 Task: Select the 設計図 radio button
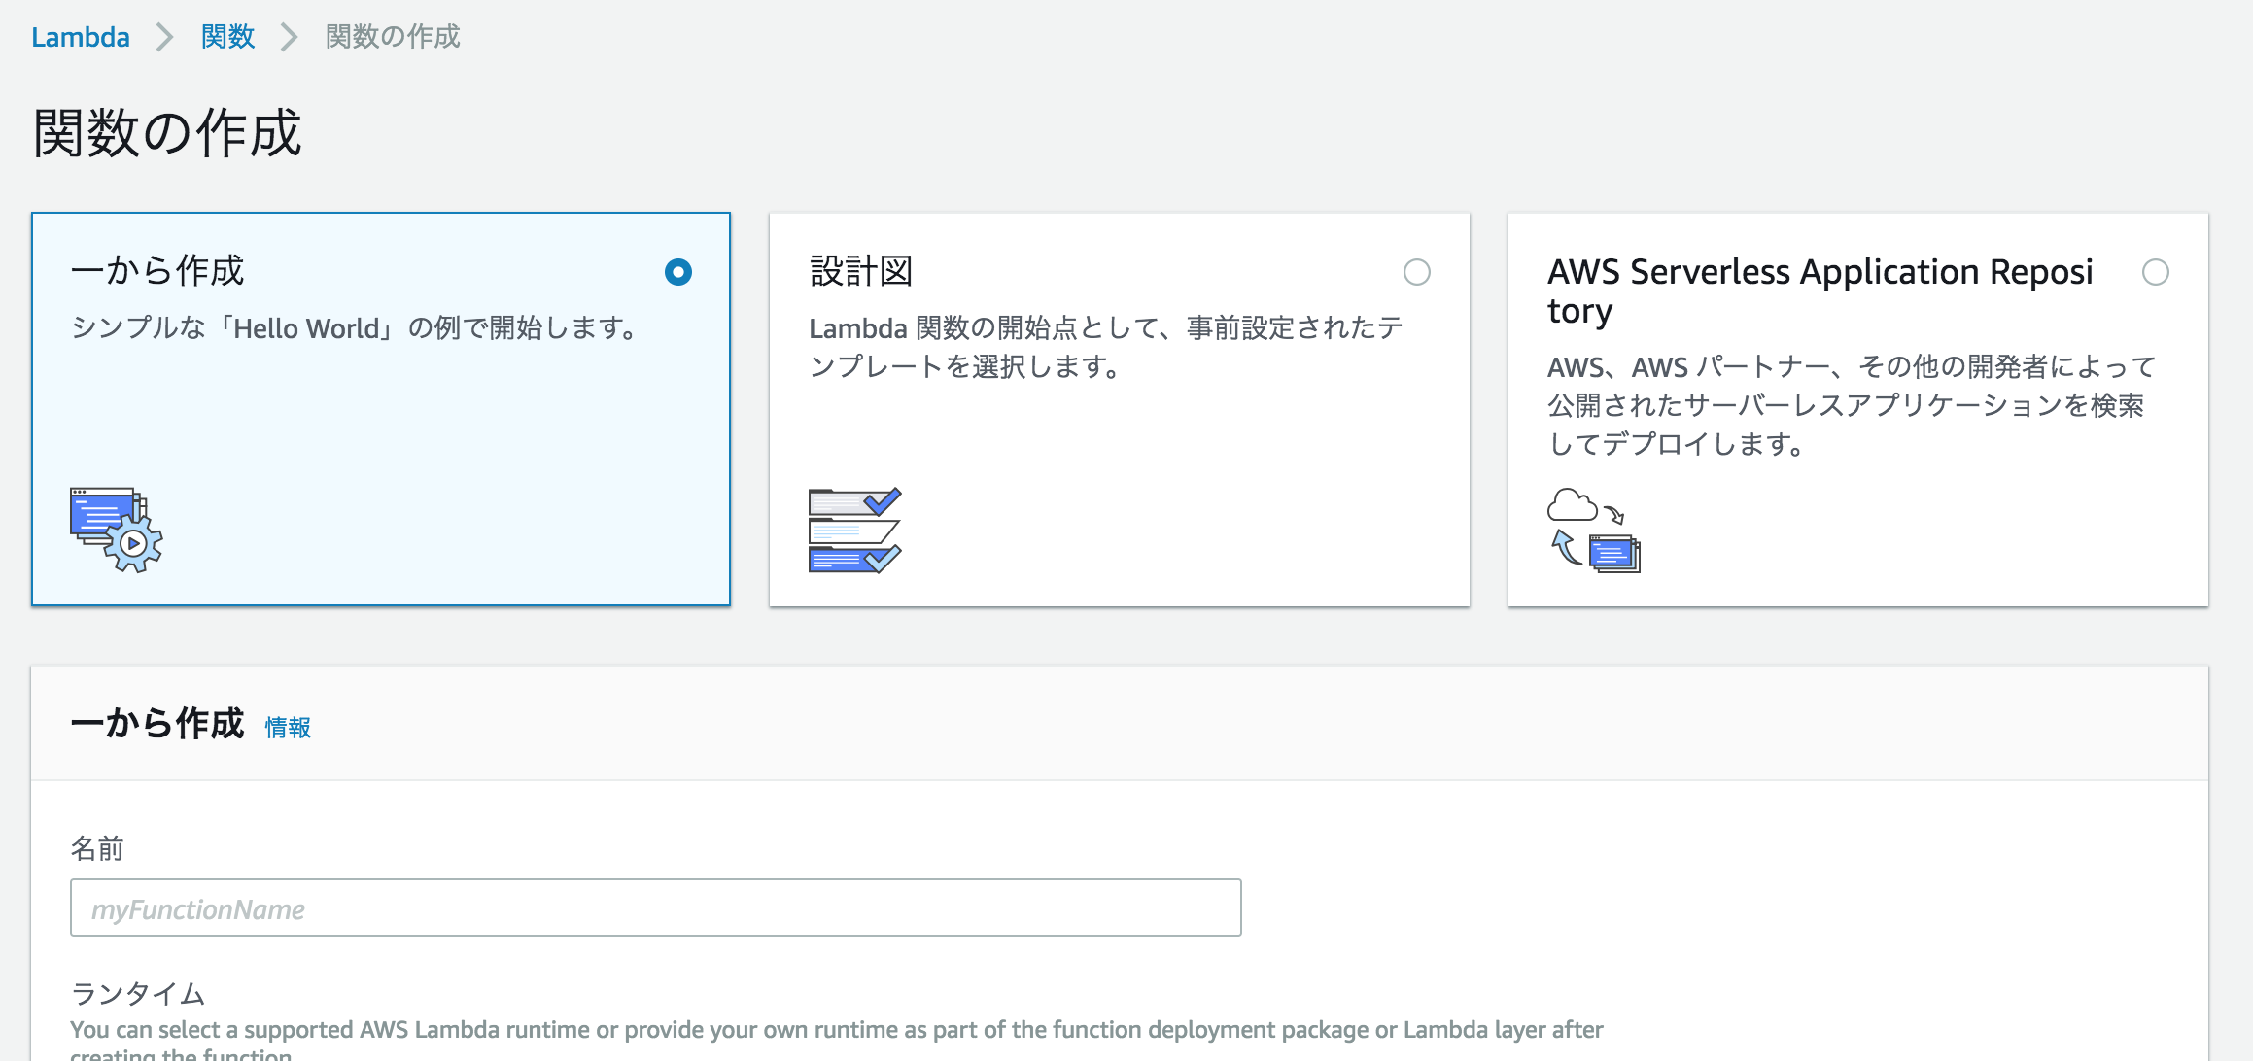pos(1417,272)
